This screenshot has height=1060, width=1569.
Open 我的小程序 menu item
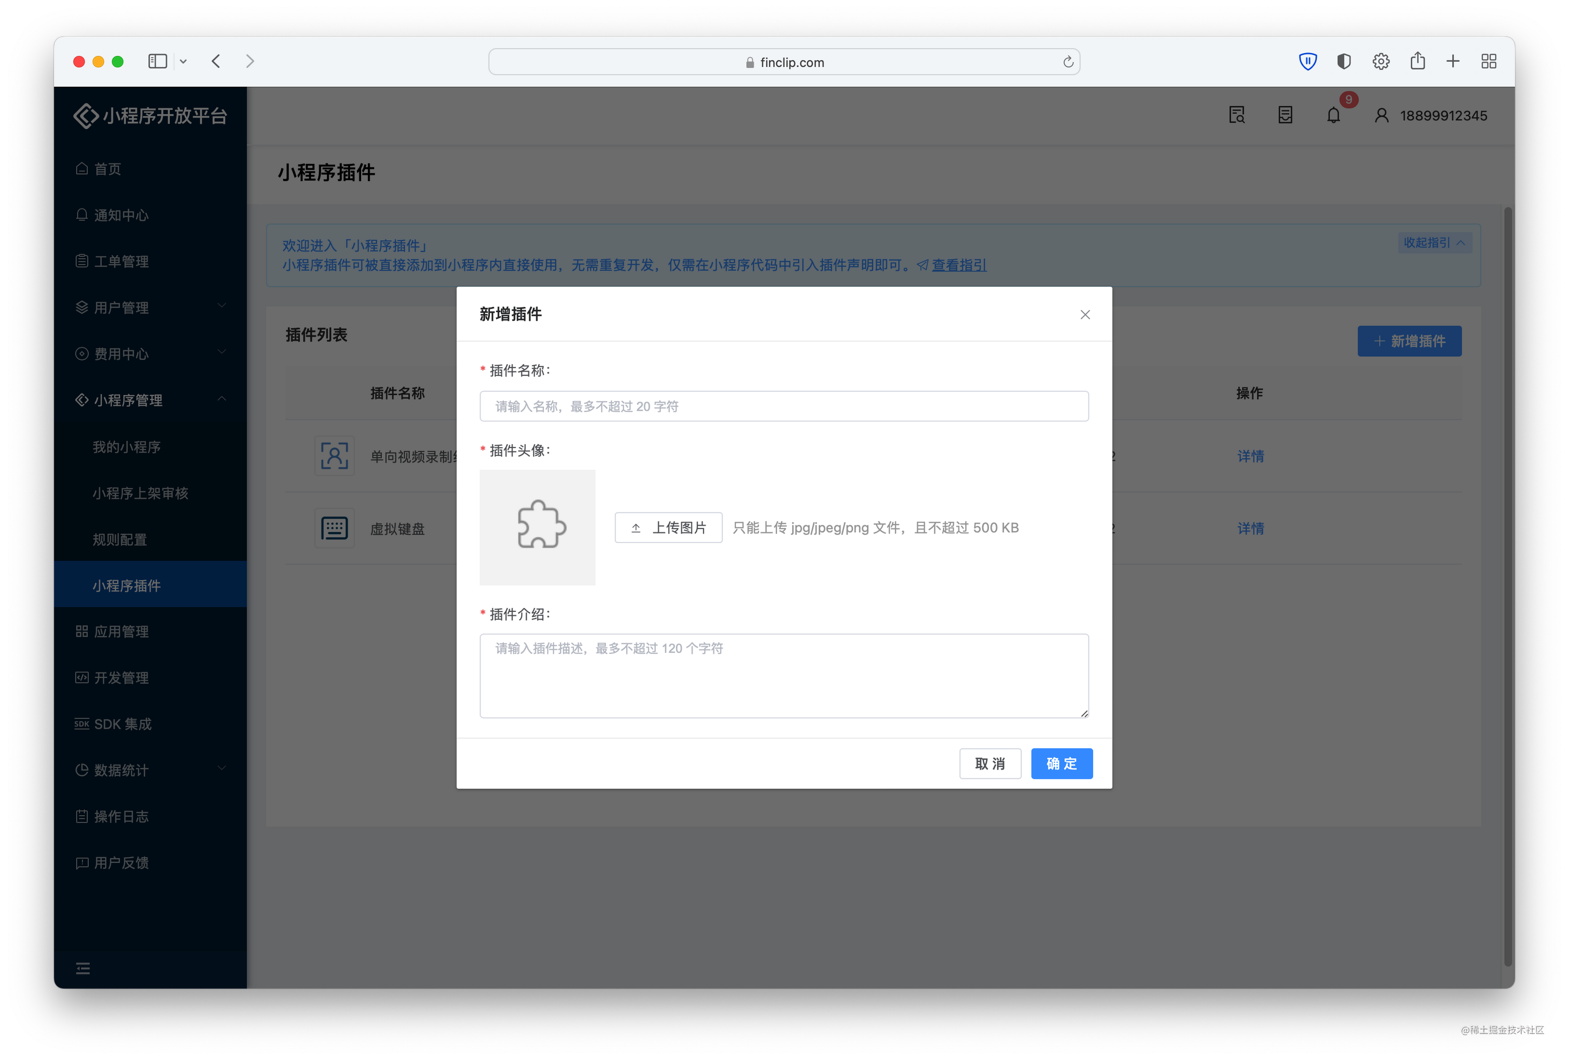[x=127, y=446]
